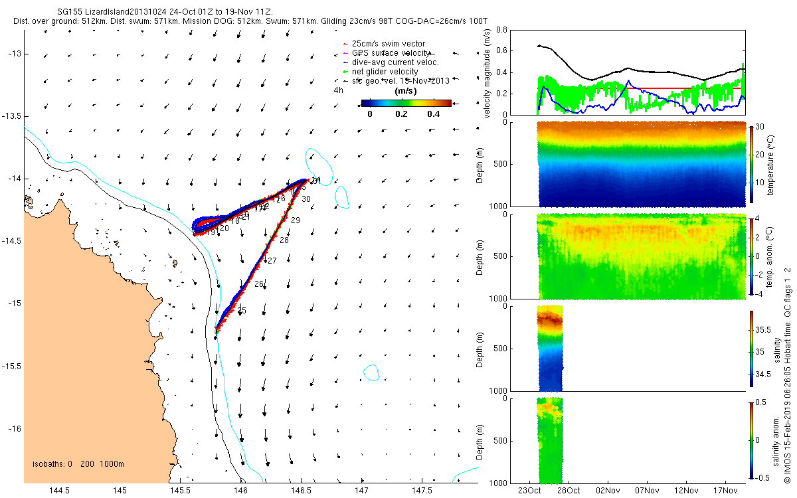Viewport: 797px width, 498px height.
Task: Click the velocity-axis tick '0.6'
Action: coord(502,51)
